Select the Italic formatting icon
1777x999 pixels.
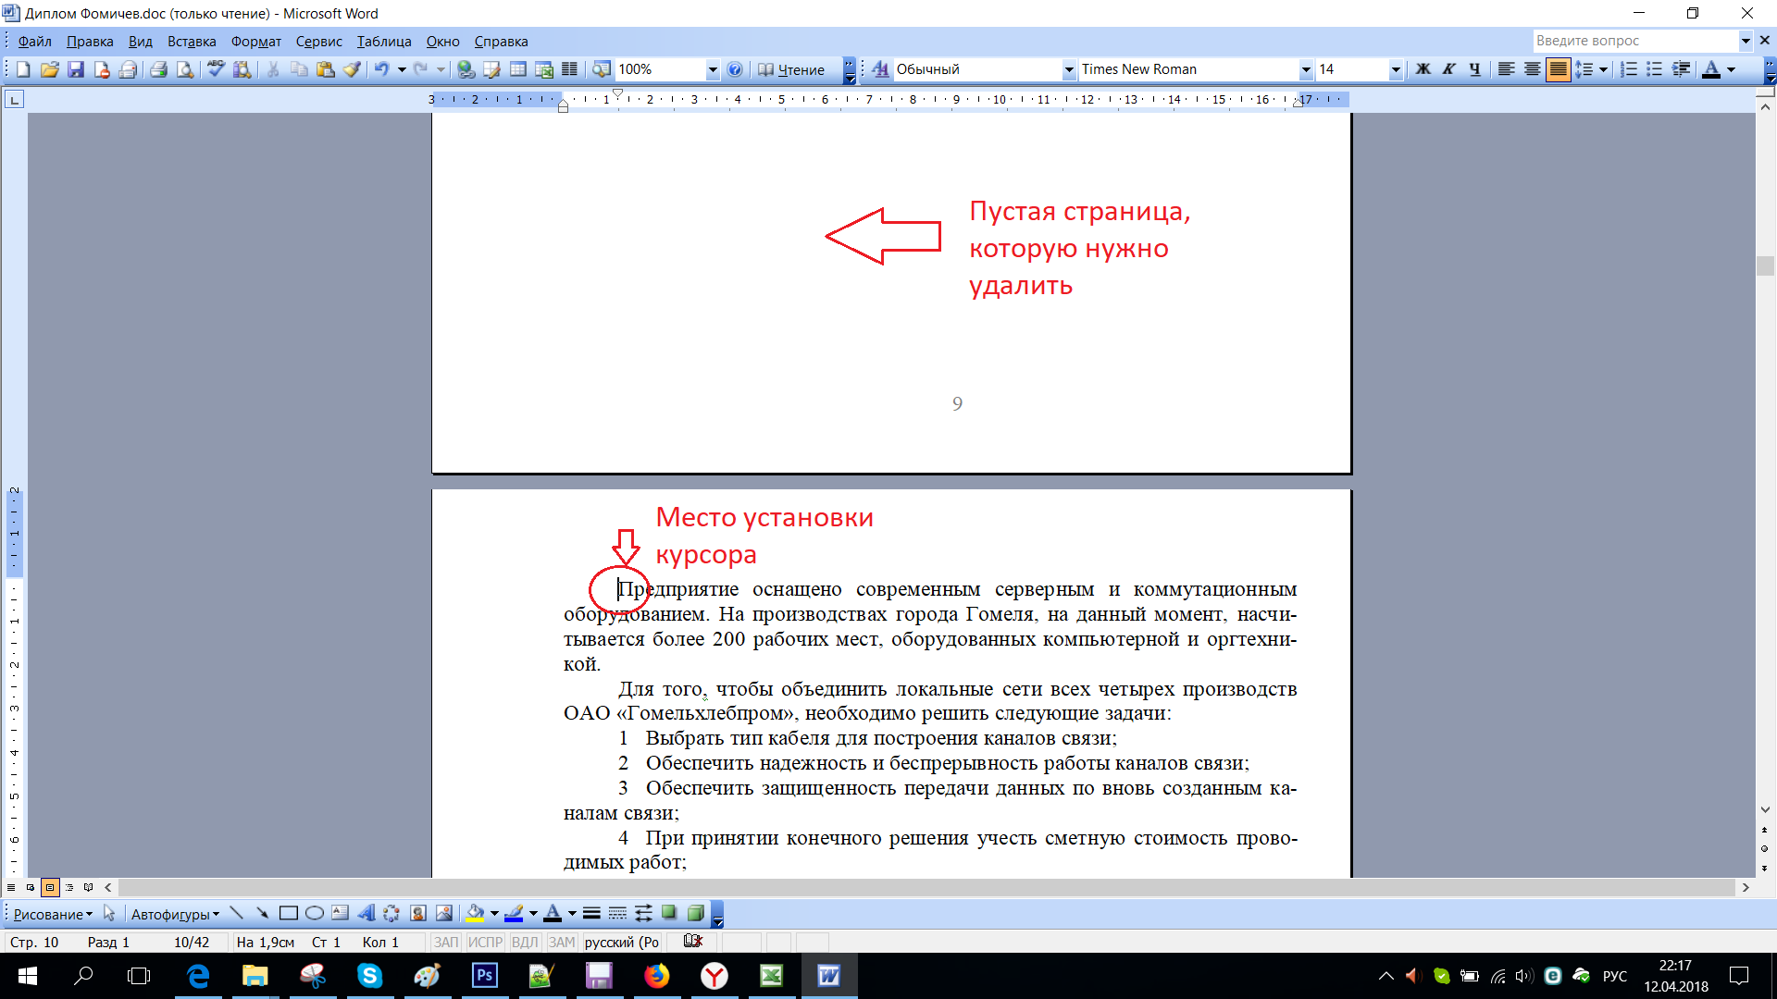tap(1447, 69)
